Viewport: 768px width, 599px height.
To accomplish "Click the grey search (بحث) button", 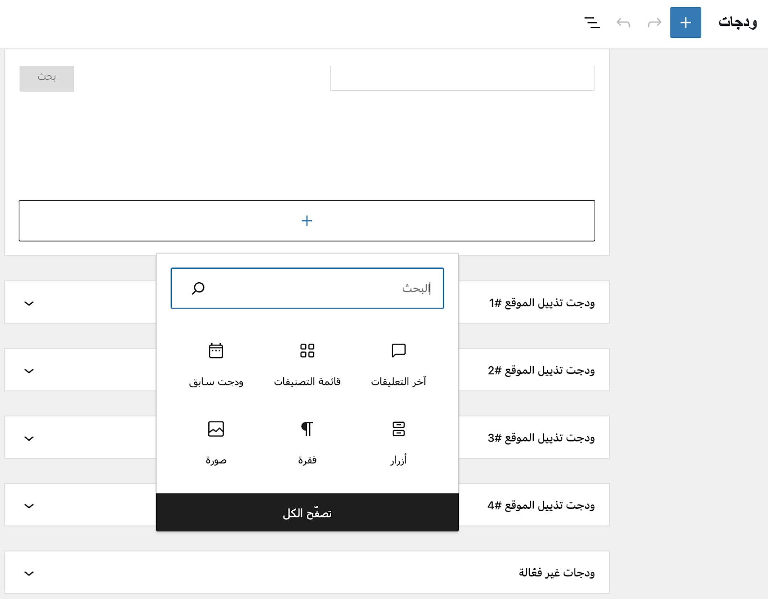I will (47, 78).
